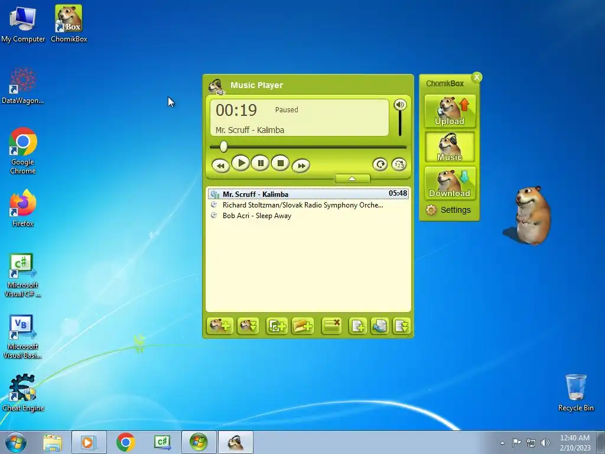Viewport: 605px width, 454px height.
Task: Select the Microsoft Visual Basic desktop shortcut
Action: (23, 336)
